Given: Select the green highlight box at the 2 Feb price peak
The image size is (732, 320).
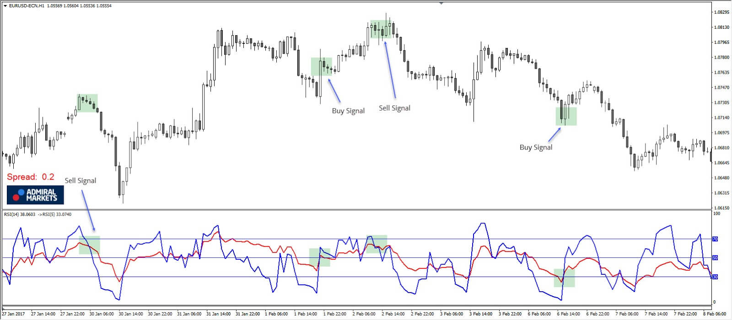Looking at the screenshot, I should (382, 29).
